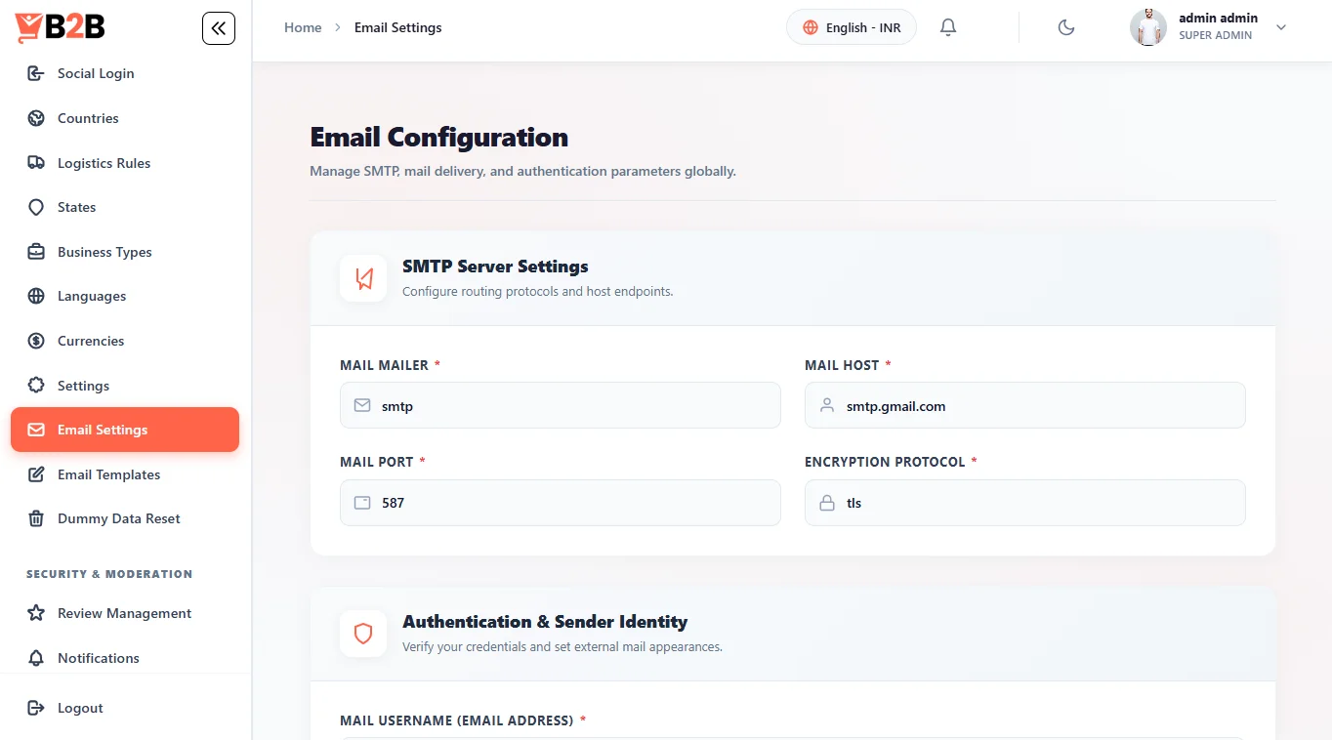
Task: Open the English - INR language selector
Action: click(x=852, y=27)
